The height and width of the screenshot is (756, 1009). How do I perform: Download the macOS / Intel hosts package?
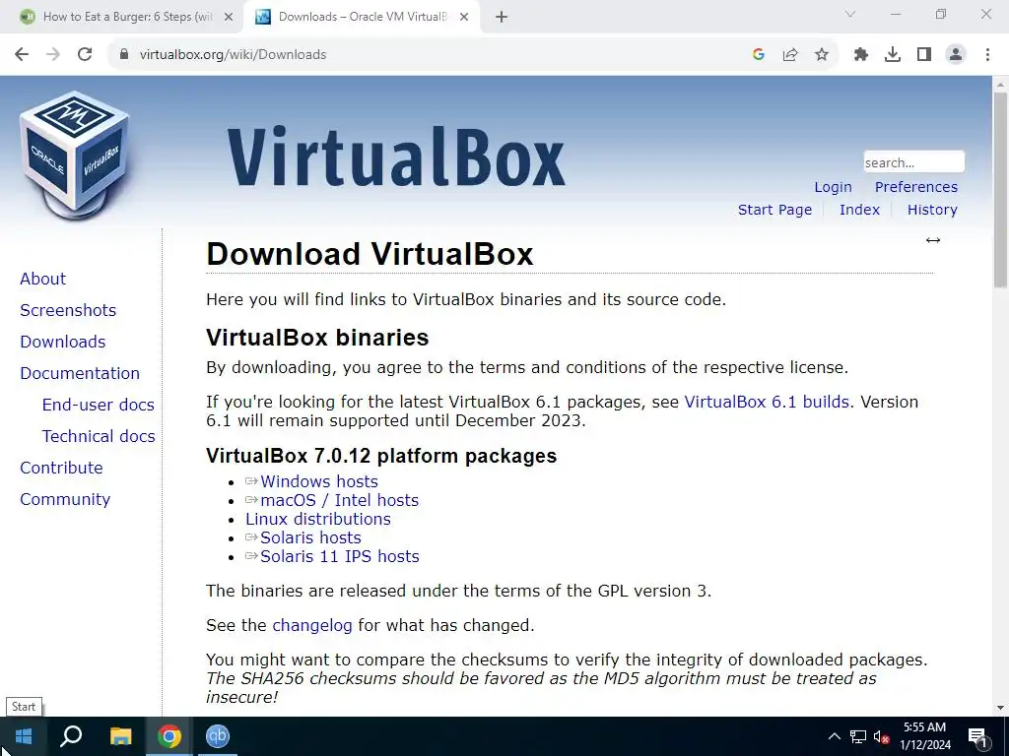pyautogui.click(x=340, y=500)
